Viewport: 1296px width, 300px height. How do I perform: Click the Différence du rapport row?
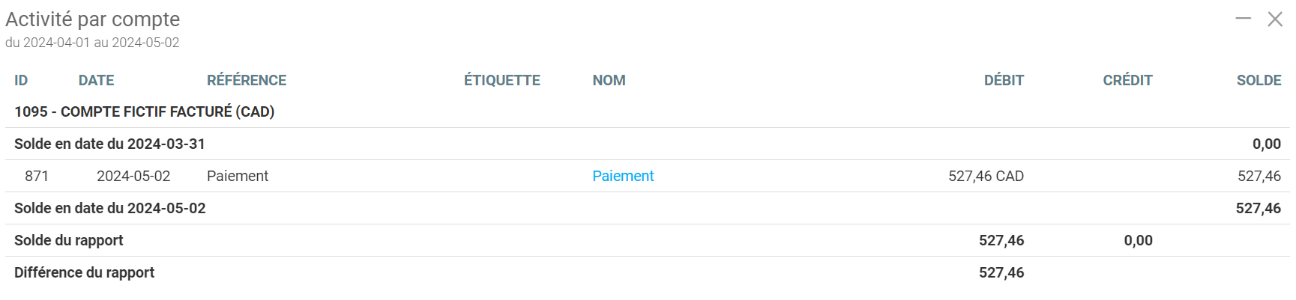[84, 272]
